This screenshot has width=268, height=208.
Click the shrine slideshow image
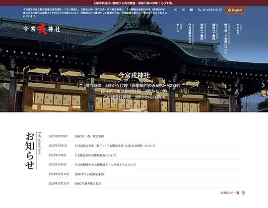coord(134,59)
